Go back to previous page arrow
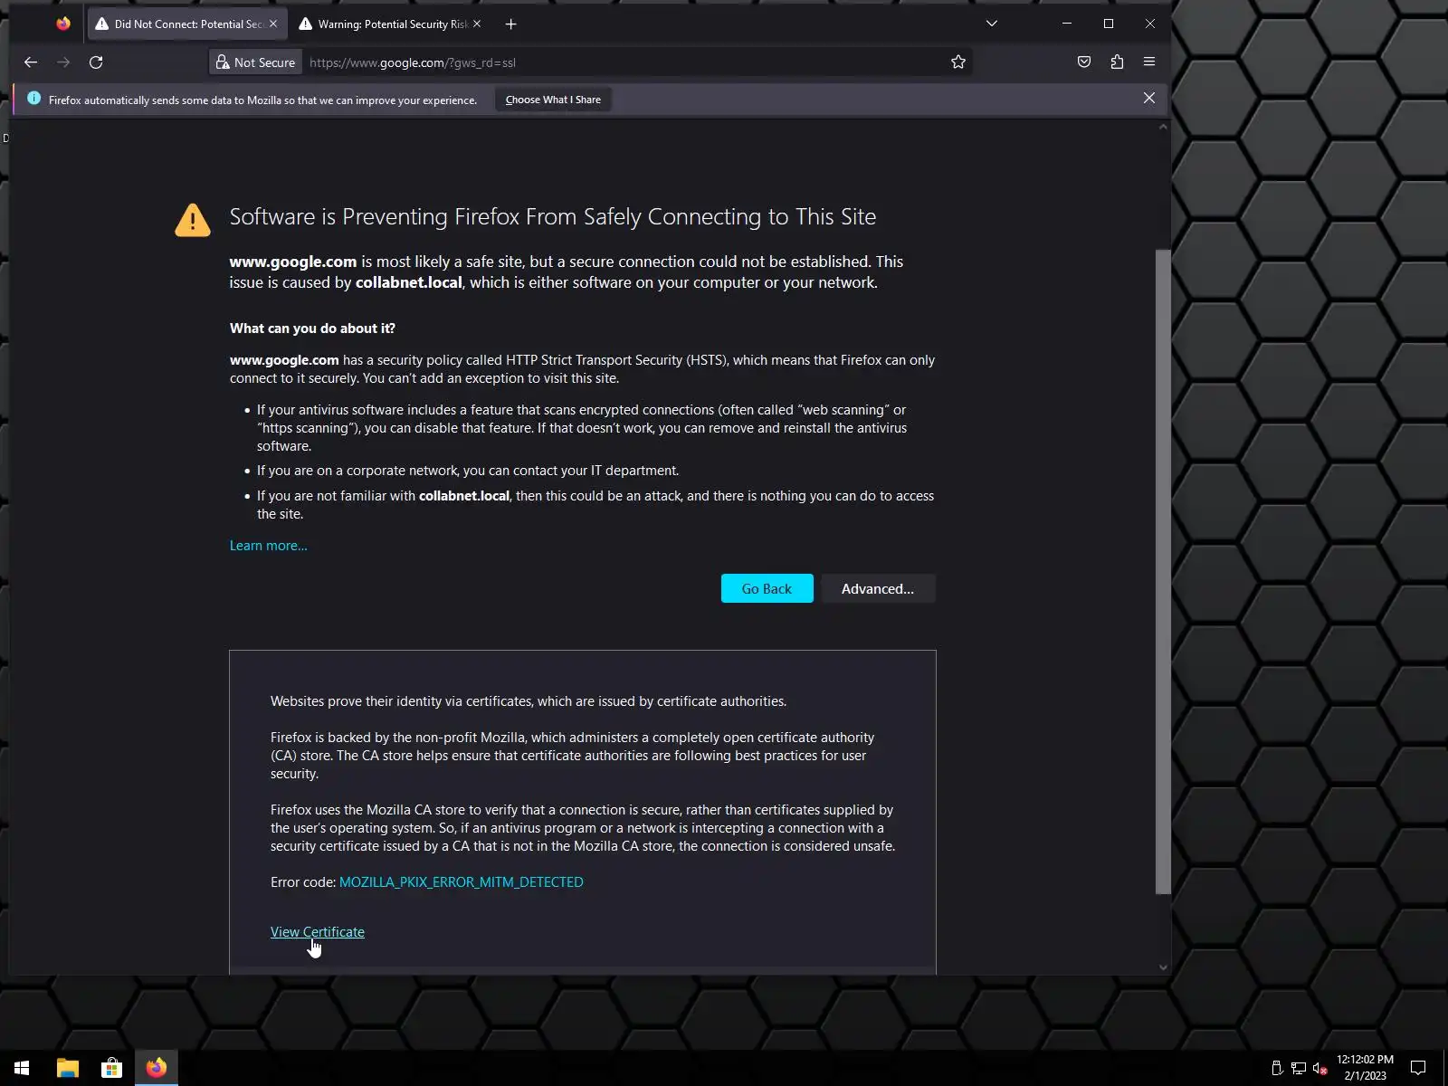Screen dimensions: 1448x1086 click(x=31, y=62)
